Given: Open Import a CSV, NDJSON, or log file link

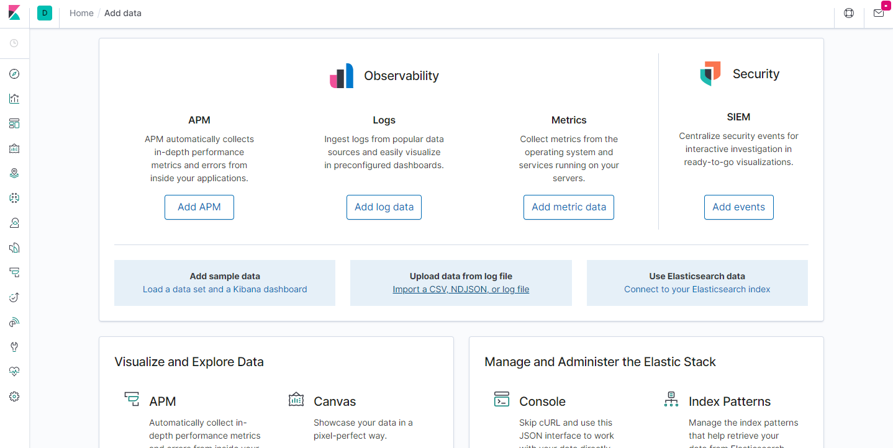Looking at the screenshot, I should 461,289.
